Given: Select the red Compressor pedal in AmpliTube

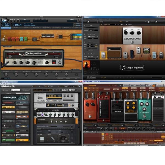Looking at the screenshot, I should pyautogui.click(x=90, y=109).
